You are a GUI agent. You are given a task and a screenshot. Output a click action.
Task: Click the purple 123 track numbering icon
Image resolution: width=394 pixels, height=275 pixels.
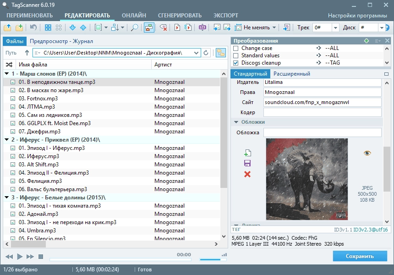click(202, 27)
